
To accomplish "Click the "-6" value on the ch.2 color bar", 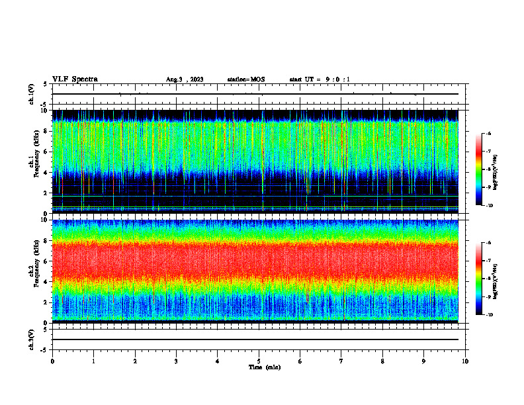I will pyautogui.click(x=488, y=243).
